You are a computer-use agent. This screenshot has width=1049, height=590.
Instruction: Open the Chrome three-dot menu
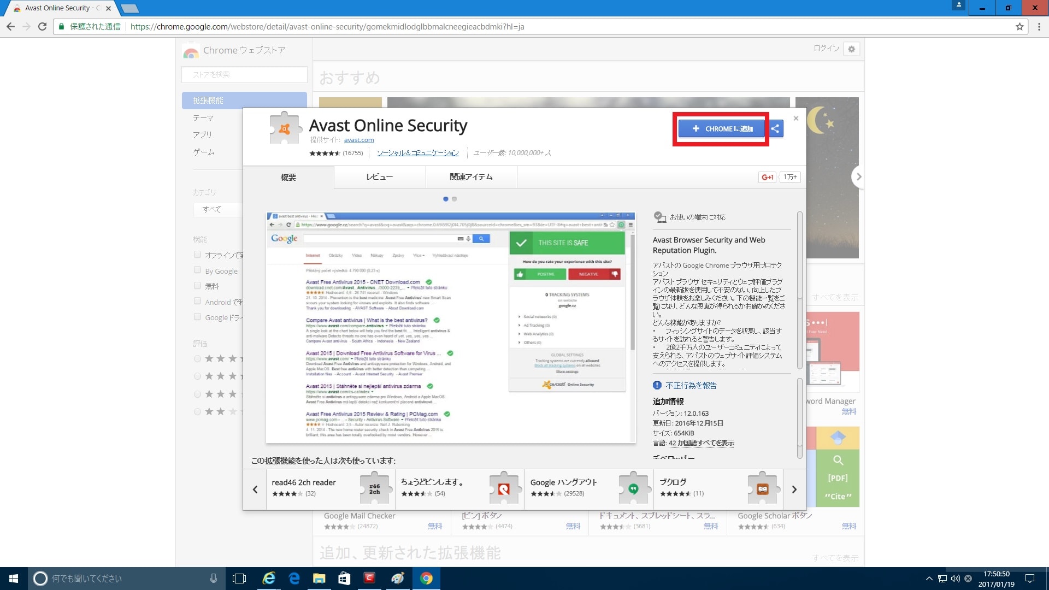click(x=1039, y=26)
